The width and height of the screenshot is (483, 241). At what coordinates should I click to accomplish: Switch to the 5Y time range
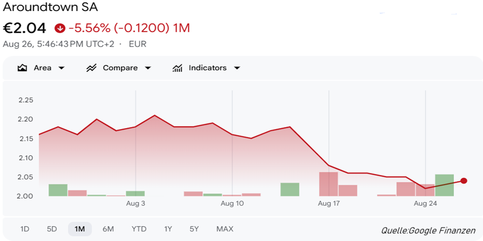click(194, 229)
